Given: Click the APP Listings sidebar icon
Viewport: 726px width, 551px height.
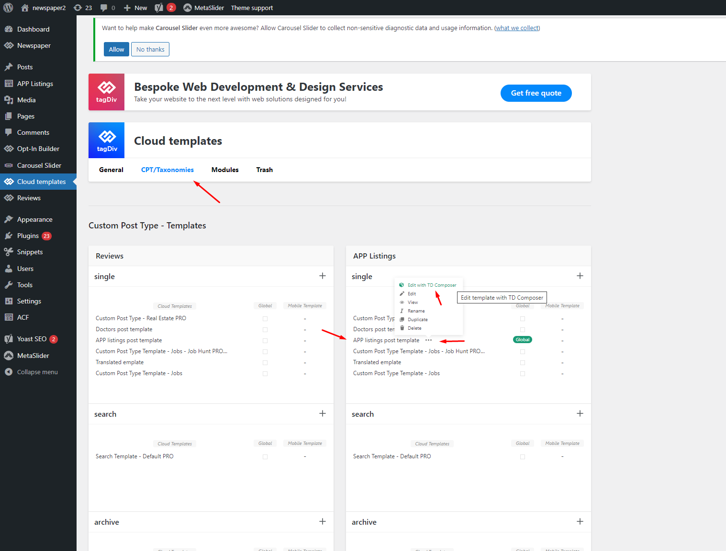Looking at the screenshot, I should 9,84.
